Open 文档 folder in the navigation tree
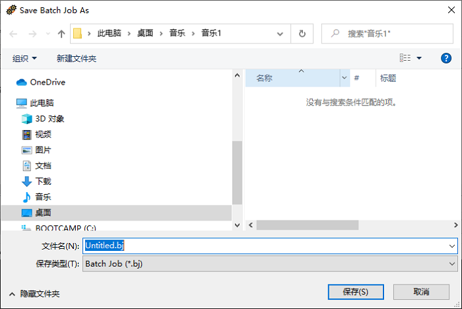Viewport: 462px width, 309px height. [x=36, y=166]
